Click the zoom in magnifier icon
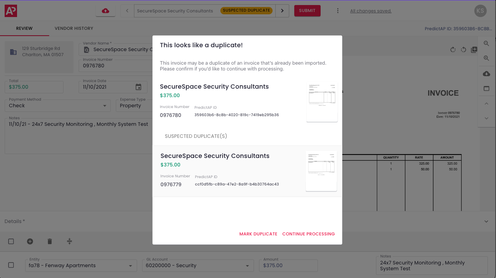This screenshot has width=496, height=278. coord(487,58)
